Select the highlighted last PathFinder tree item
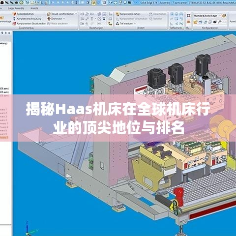 [x=4, y=137]
